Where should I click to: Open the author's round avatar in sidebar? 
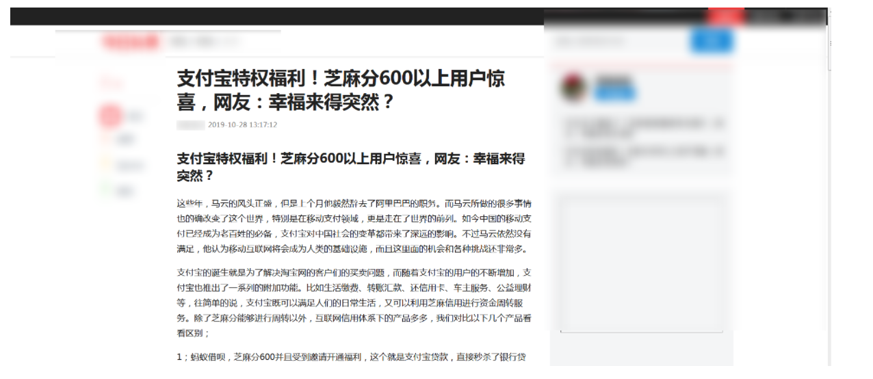[575, 88]
